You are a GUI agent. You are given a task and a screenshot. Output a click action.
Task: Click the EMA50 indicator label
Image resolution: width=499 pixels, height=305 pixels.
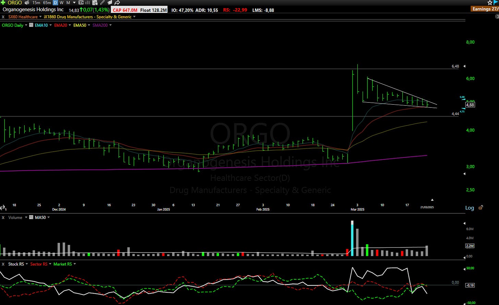[x=80, y=25]
